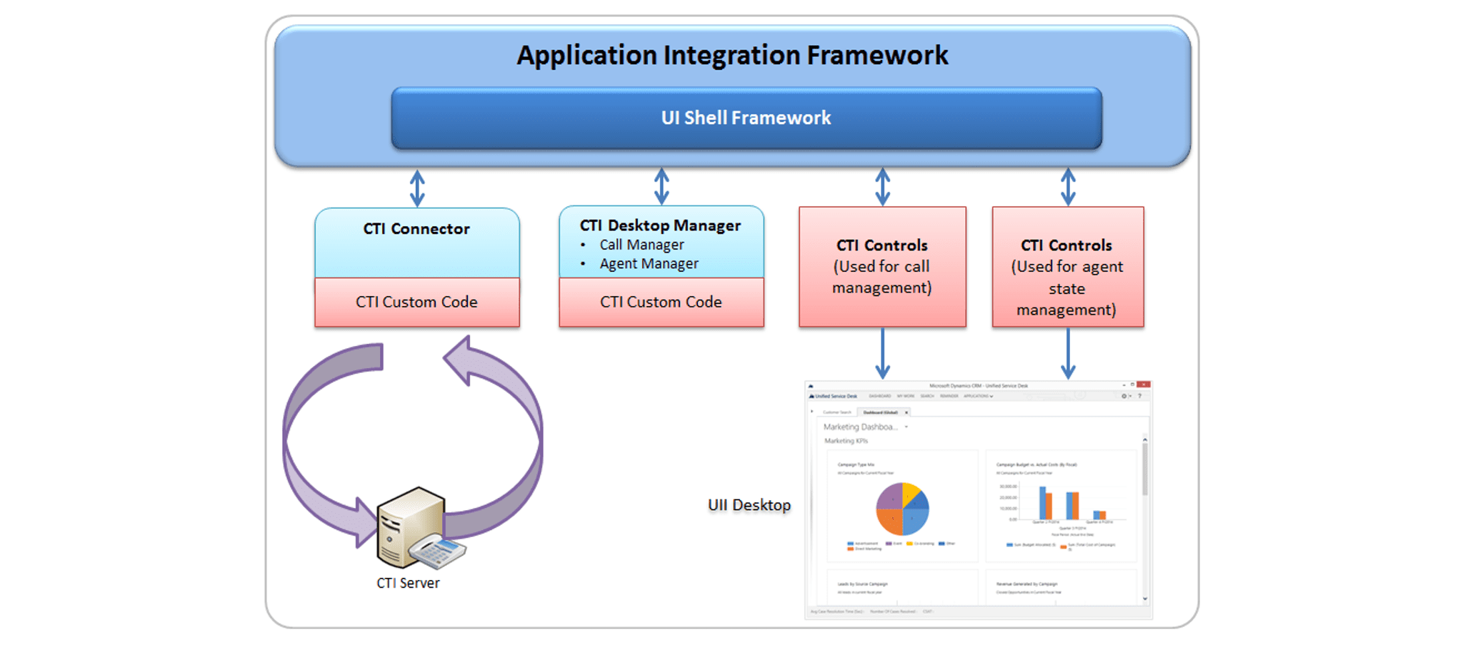This screenshot has width=1463, height=647.
Task: Click the Application Integration Framework title
Action: (732, 55)
